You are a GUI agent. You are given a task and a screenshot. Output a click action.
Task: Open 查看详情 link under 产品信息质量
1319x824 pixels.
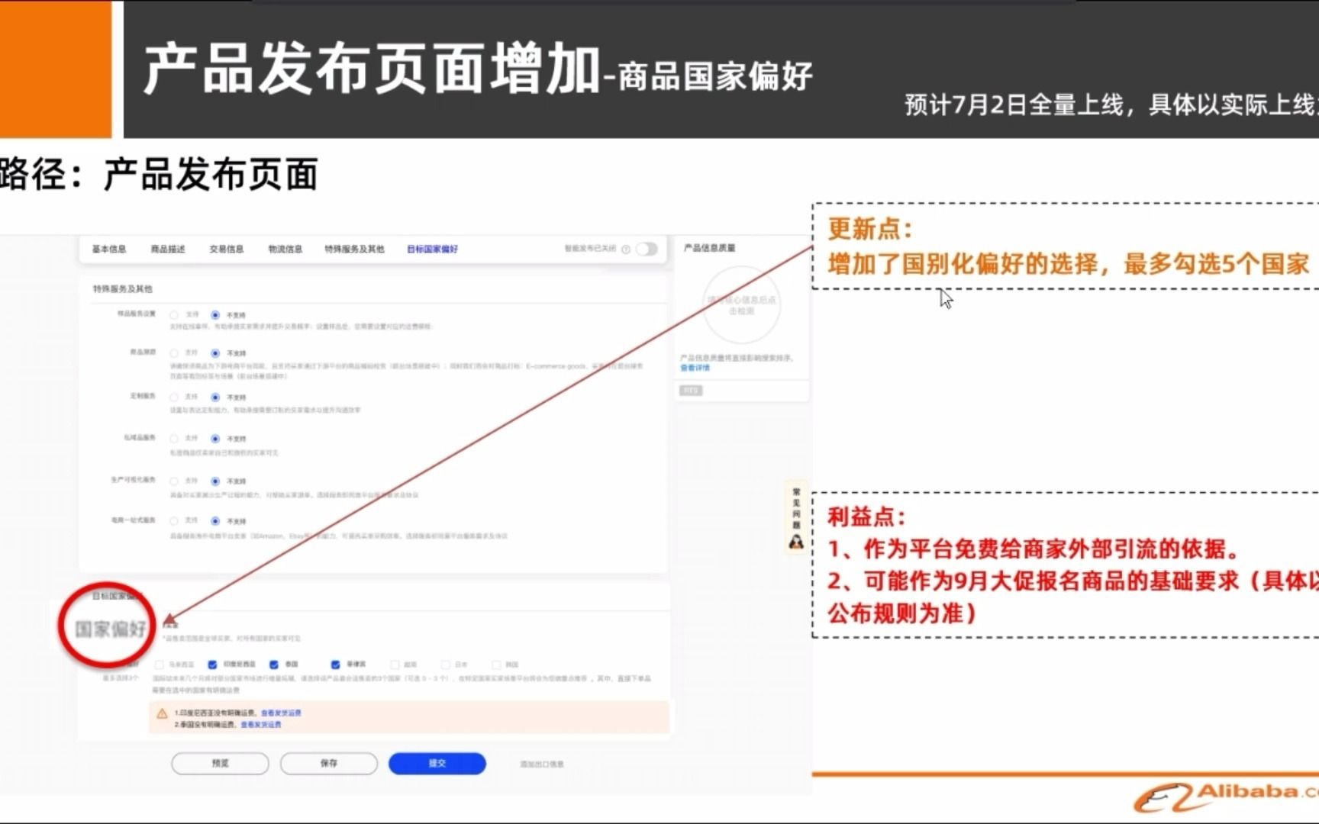tap(695, 368)
